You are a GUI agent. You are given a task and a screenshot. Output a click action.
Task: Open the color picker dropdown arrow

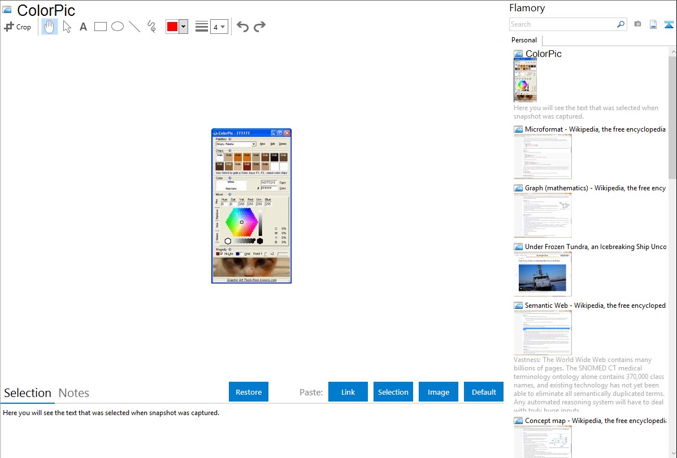coord(183,27)
